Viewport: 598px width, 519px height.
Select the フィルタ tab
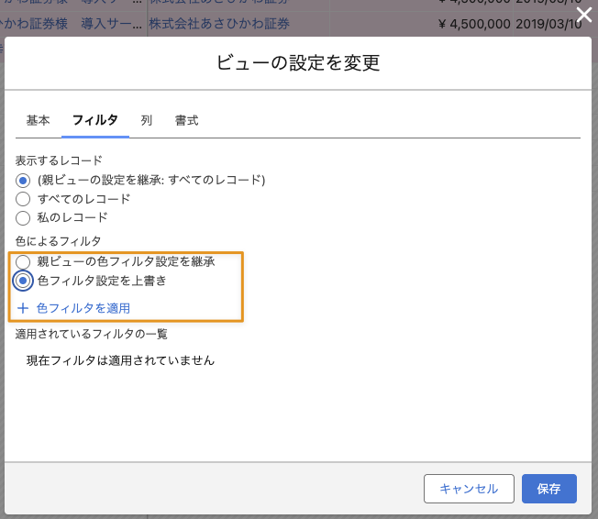(x=95, y=120)
